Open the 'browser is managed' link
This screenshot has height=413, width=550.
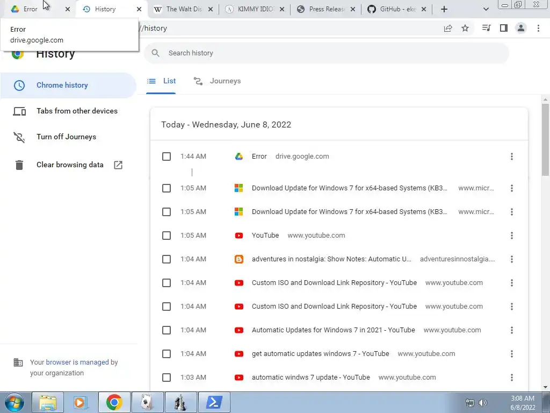(x=77, y=362)
